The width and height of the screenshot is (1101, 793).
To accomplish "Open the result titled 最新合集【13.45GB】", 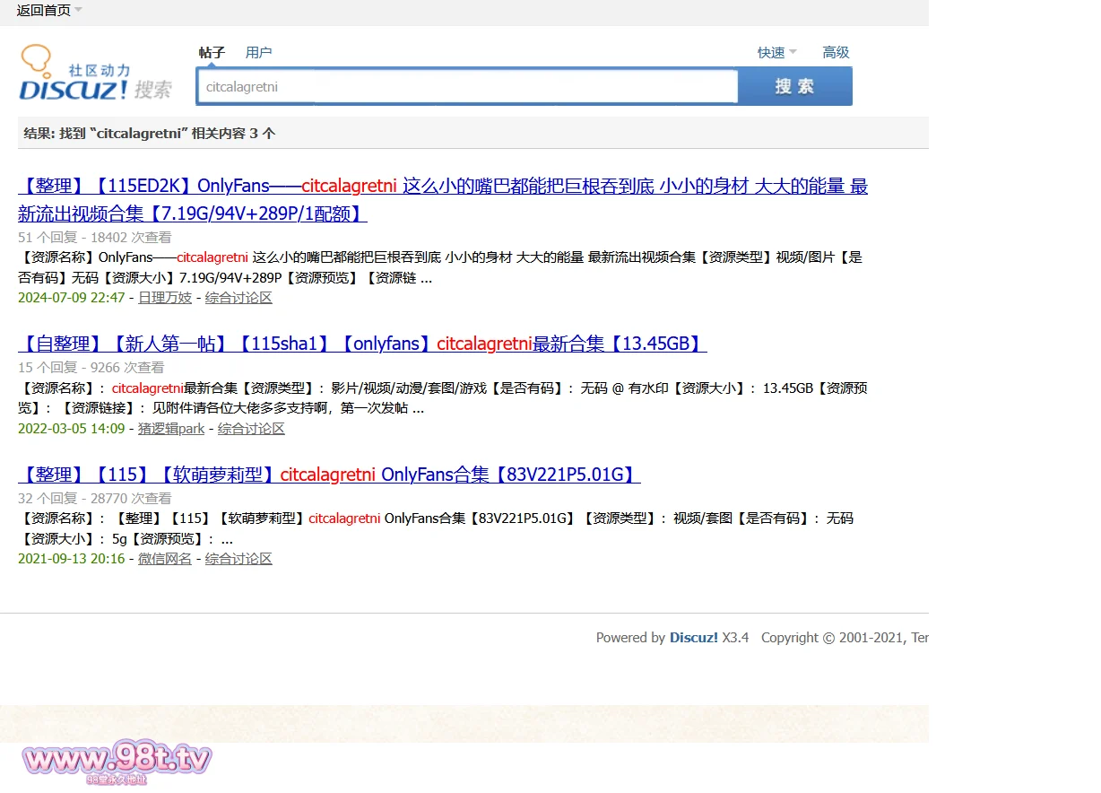I will (362, 344).
